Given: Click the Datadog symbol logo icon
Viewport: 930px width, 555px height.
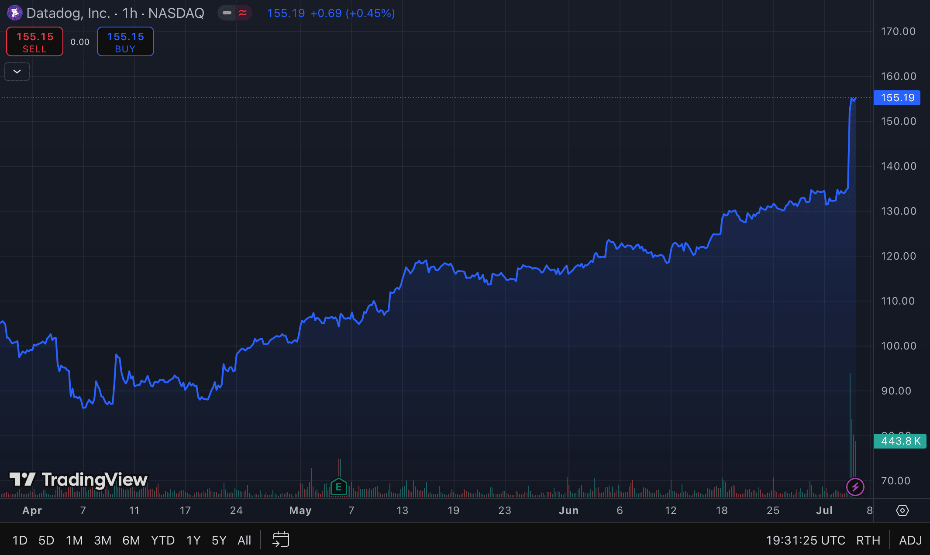Looking at the screenshot, I should 14,13.
